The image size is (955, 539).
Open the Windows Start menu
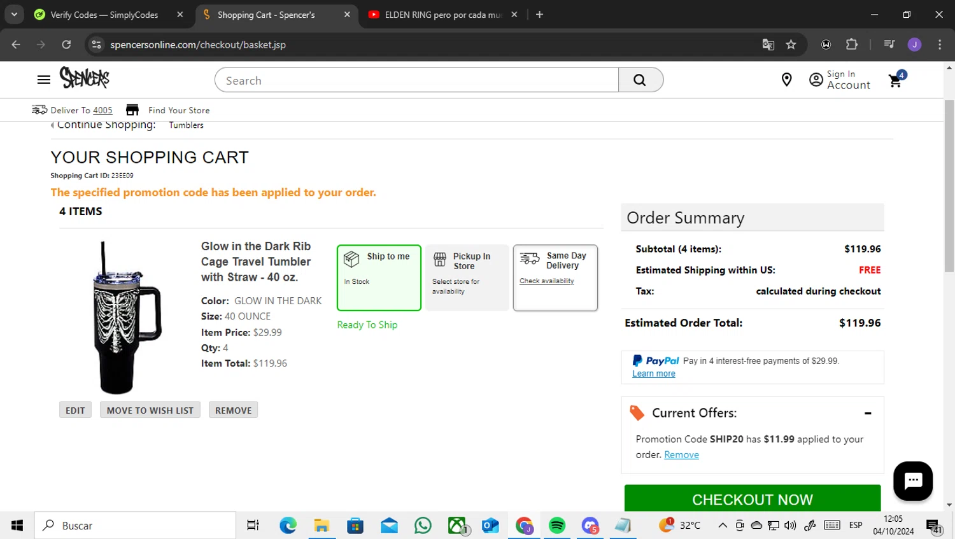[17, 526]
